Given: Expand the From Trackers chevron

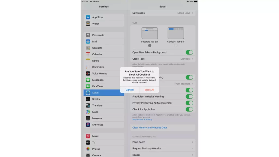Looking at the screenshot, I should (192, 84).
